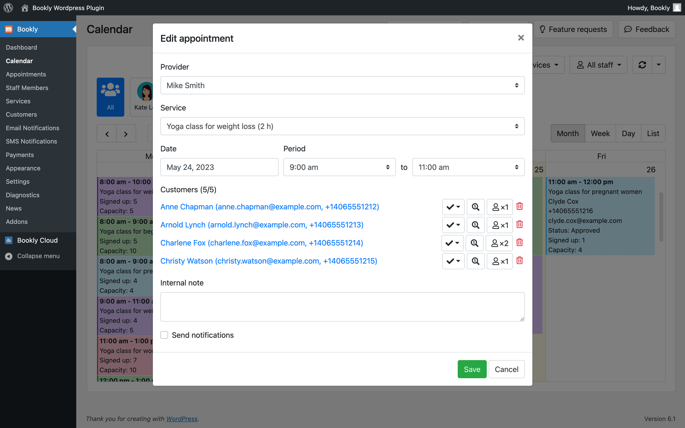Open the 11:00 am Yoga for pregnant women event
The width and height of the screenshot is (685, 428).
pos(600,216)
